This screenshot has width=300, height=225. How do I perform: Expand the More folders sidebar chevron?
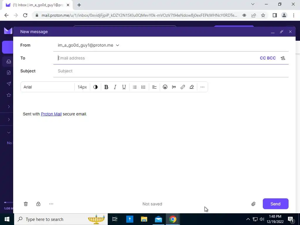pos(9,107)
